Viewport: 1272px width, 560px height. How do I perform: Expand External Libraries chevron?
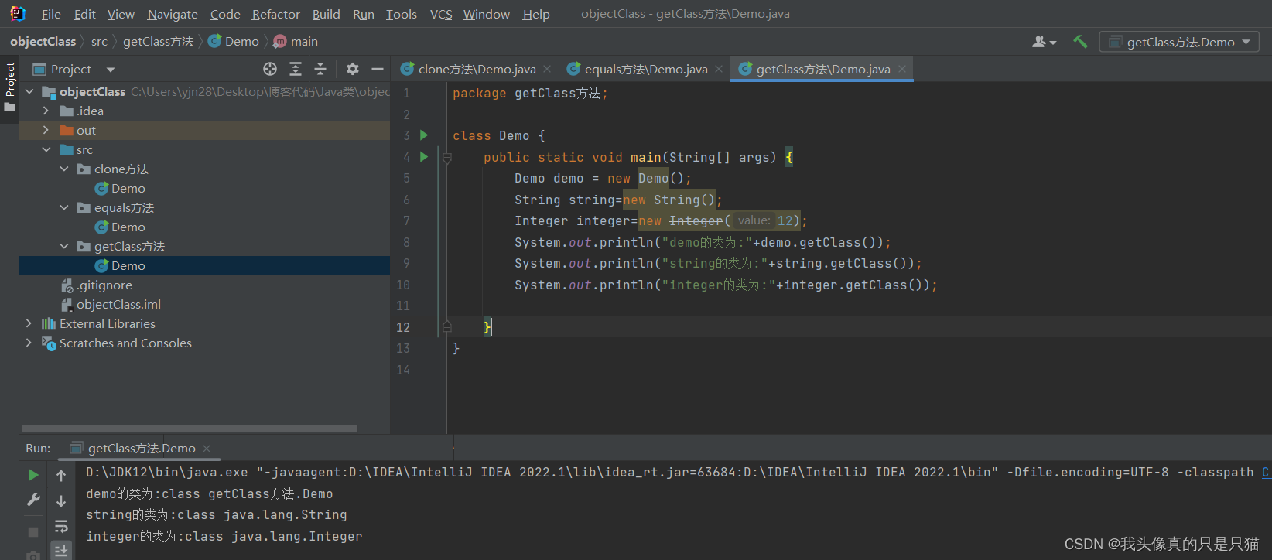click(29, 323)
